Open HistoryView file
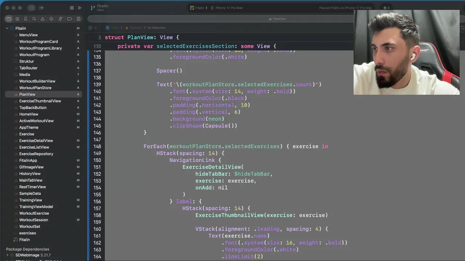 [x=30, y=174]
